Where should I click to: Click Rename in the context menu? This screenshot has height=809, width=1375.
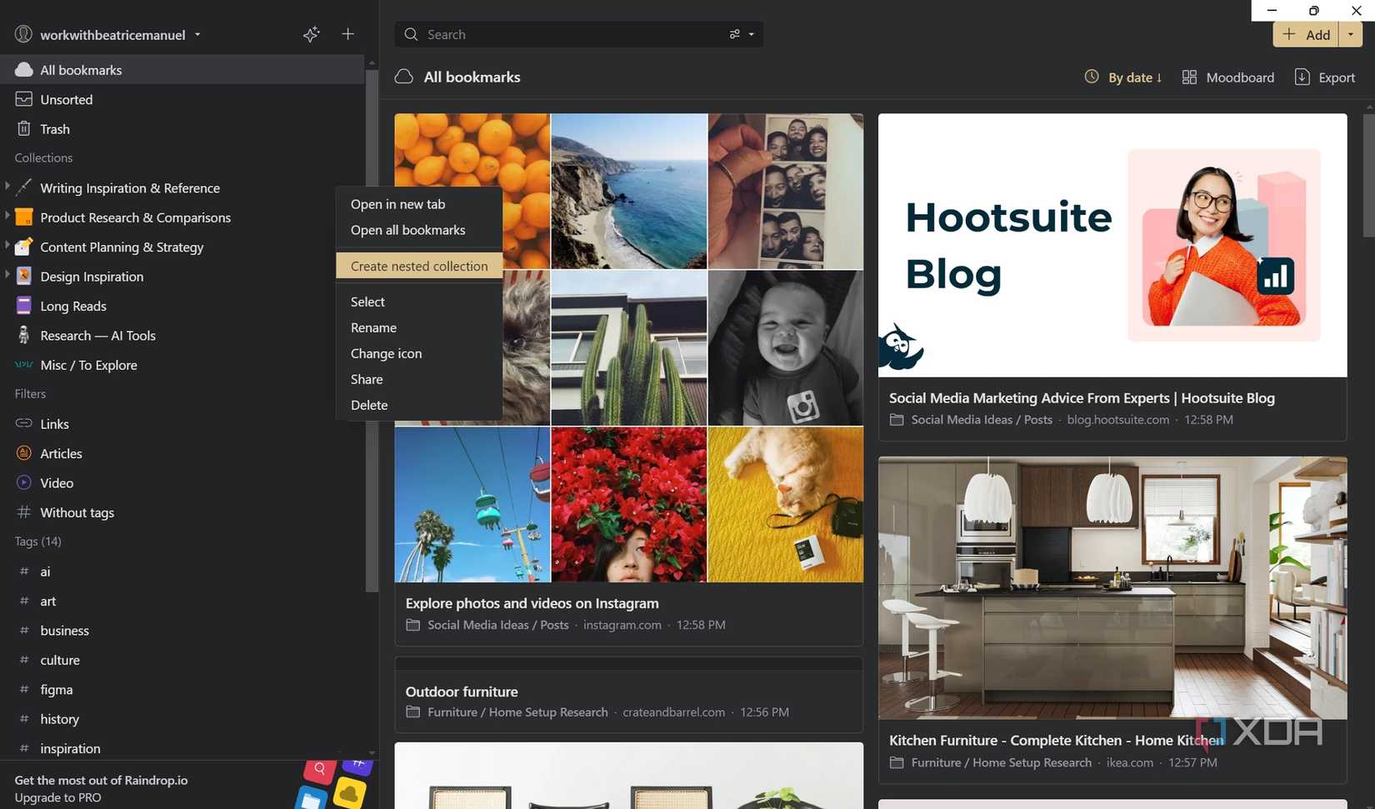(x=373, y=327)
